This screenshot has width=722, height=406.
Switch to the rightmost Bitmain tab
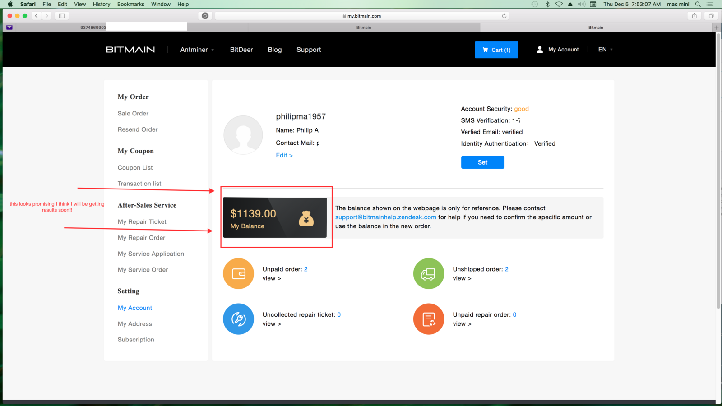(596, 28)
